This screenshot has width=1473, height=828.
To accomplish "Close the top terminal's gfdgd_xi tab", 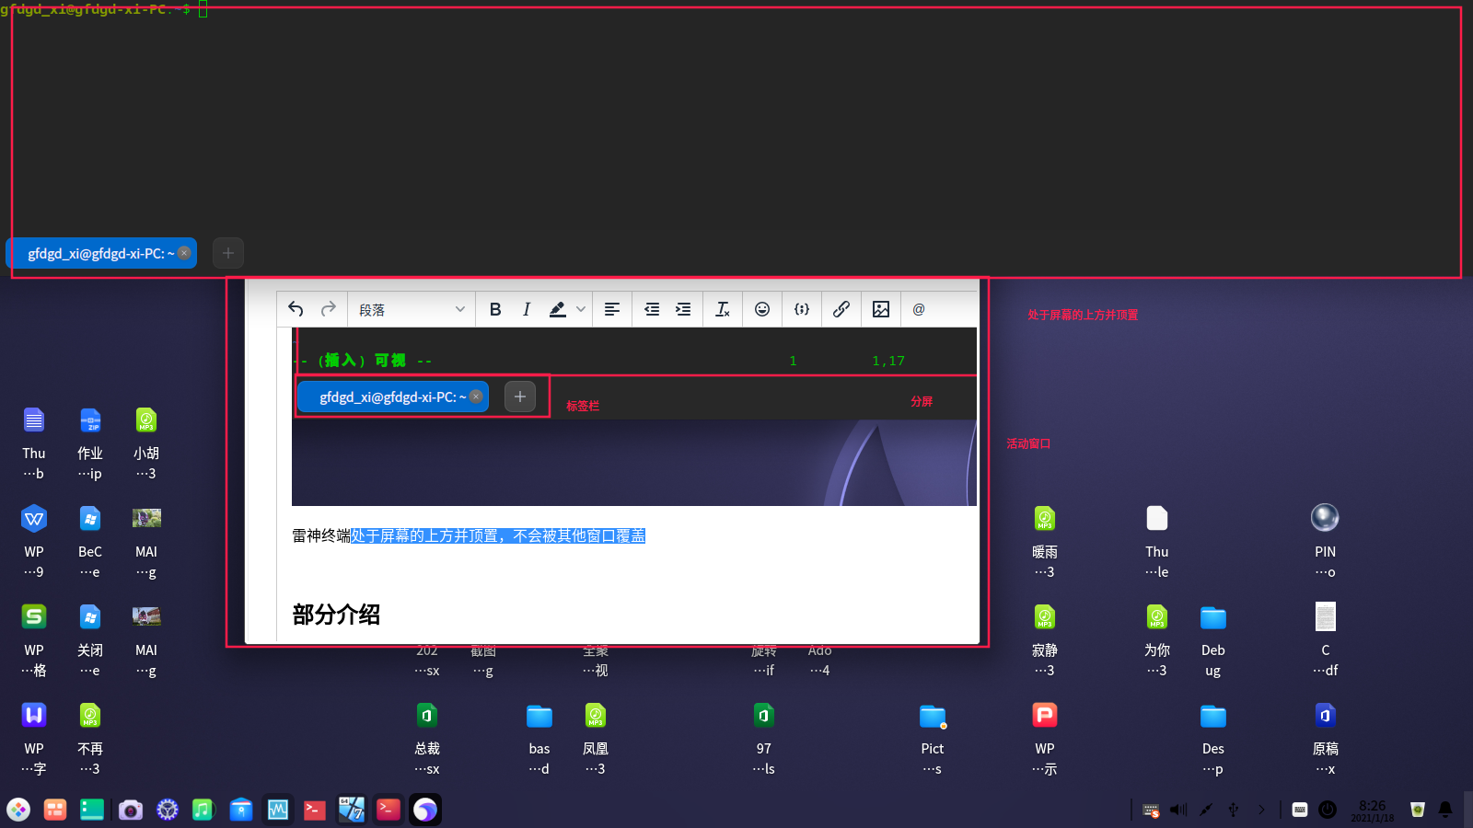I will [x=184, y=253].
